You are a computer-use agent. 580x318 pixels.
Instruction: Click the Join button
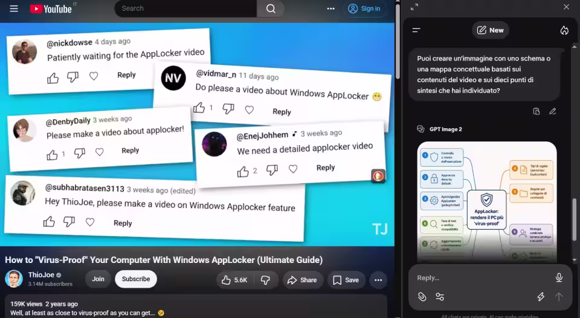tap(98, 279)
